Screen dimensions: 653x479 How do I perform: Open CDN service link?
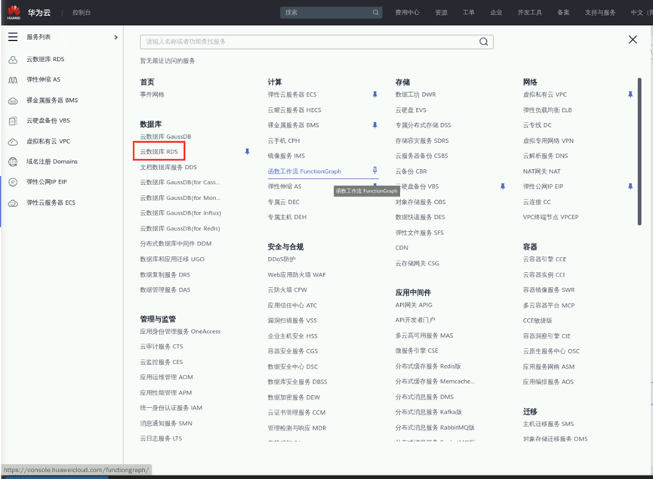[x=402, y=248]
